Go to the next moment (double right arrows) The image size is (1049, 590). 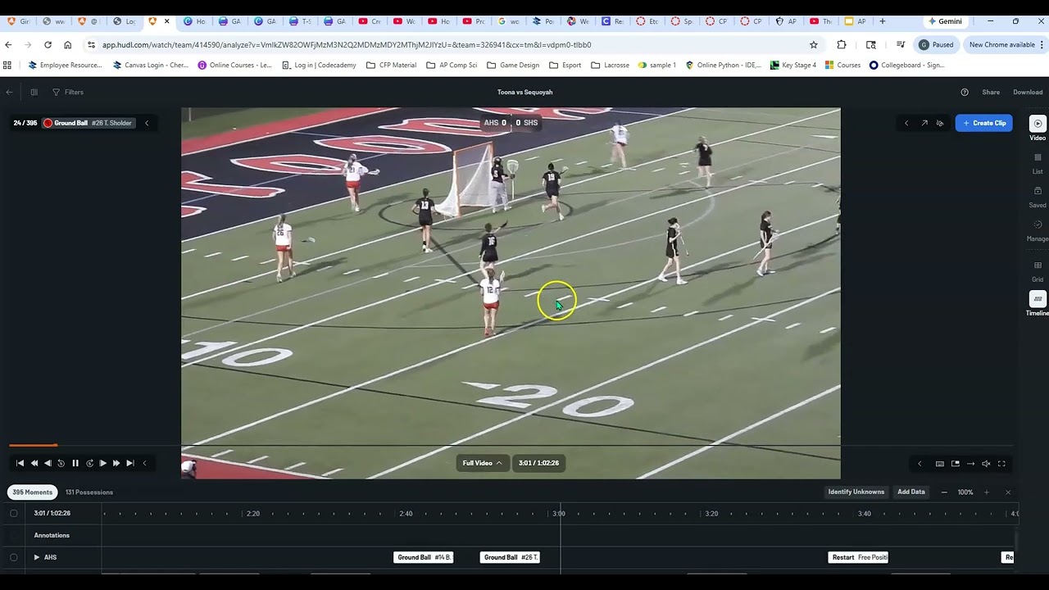pos(116,463)
